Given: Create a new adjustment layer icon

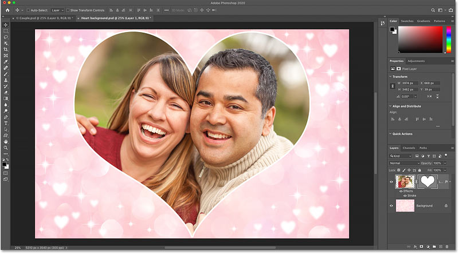Looking at the screenshot, I should (x=428, y=247).
